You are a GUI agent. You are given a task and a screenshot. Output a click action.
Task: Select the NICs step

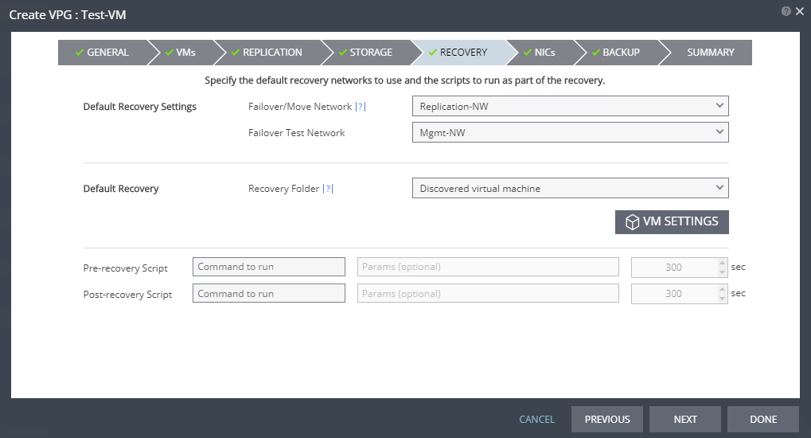click(x=540, y=53)
